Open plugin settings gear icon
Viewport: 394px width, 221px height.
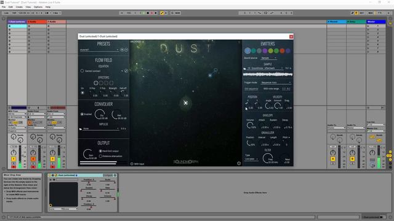pos(239,163)
